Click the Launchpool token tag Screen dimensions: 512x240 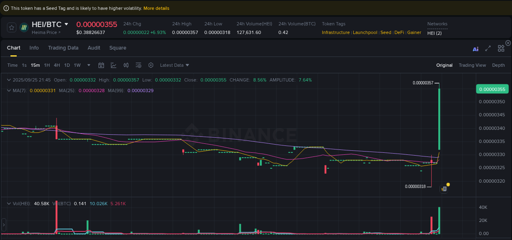coord(365,32)
